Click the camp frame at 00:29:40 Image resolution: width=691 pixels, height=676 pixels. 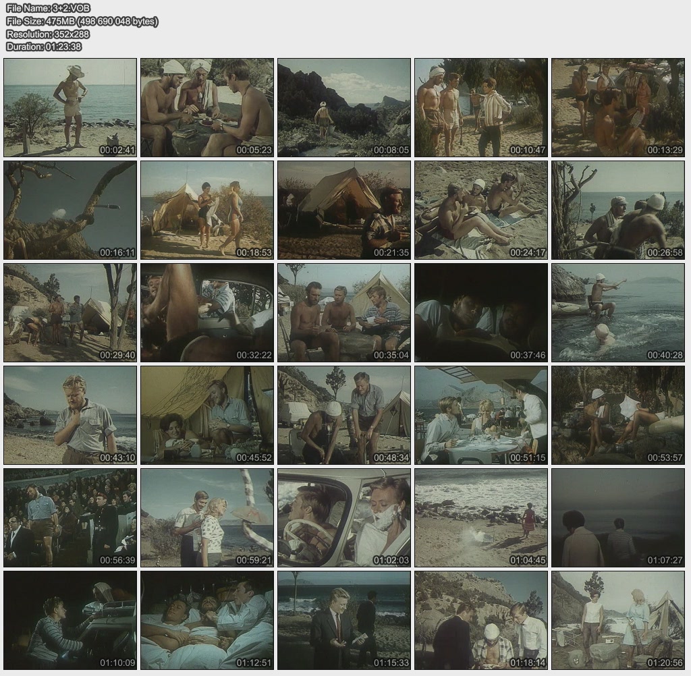(x=70, y=313)
